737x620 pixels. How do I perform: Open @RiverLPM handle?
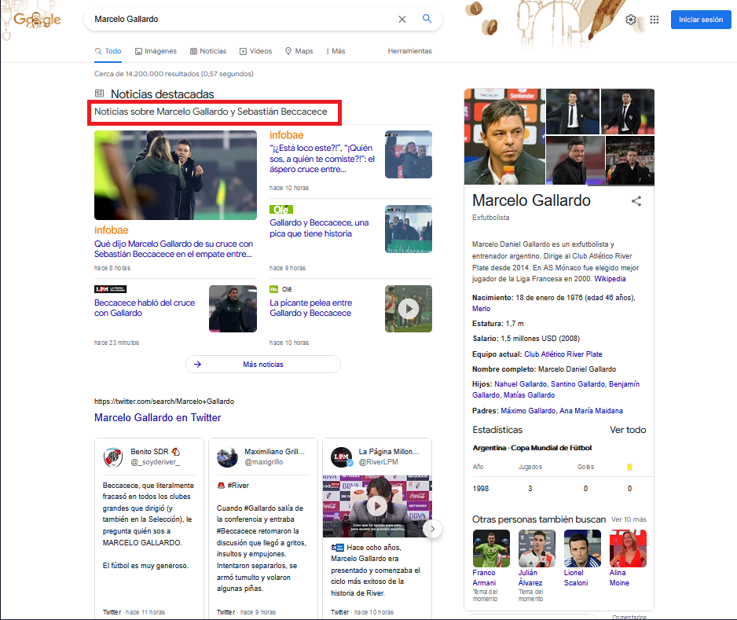click(379, 462)
